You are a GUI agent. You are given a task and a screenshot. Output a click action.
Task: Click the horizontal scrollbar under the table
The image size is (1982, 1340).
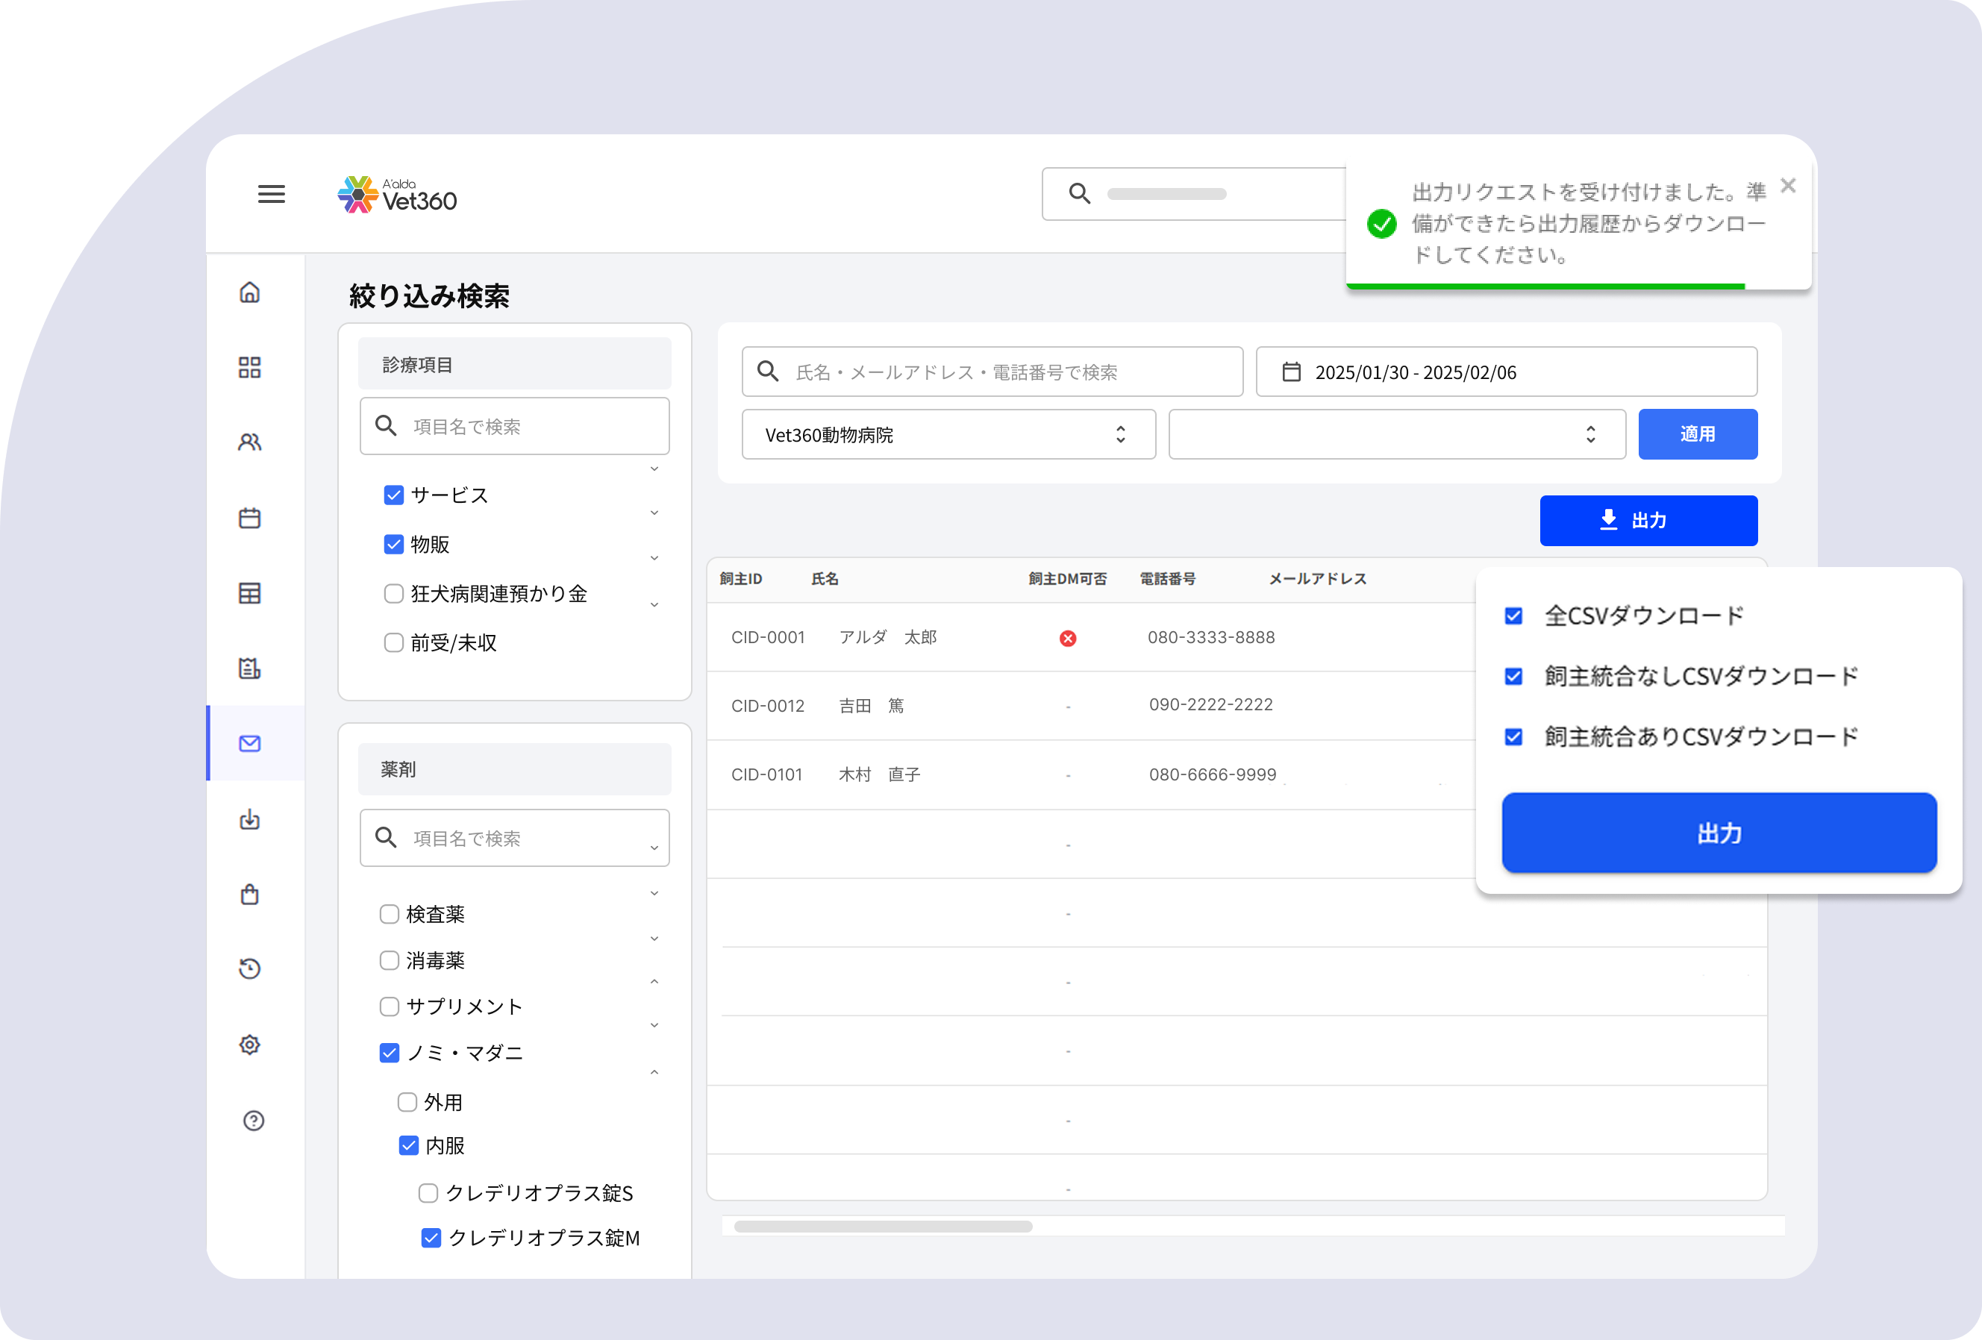[x=883, y=1226]
